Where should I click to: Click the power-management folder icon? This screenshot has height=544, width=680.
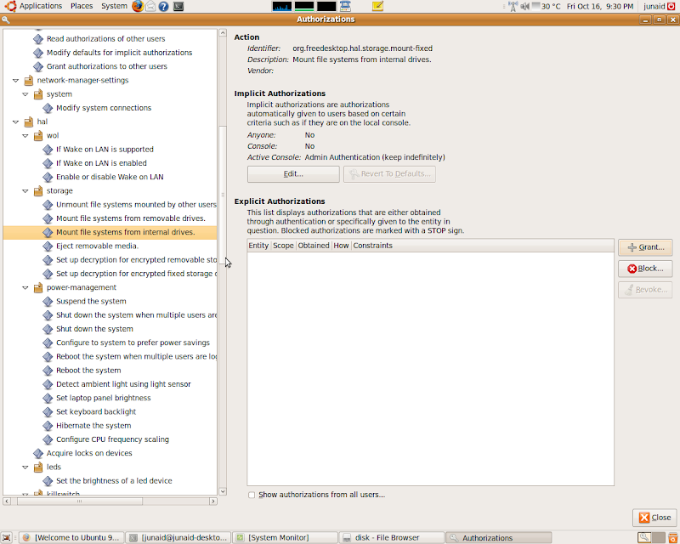click(x=38, y=287)
